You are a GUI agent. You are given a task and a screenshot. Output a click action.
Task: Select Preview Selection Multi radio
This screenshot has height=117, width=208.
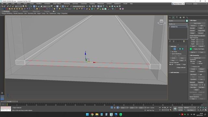pos(182,65)
